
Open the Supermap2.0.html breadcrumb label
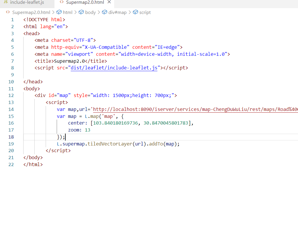point(31,12)
